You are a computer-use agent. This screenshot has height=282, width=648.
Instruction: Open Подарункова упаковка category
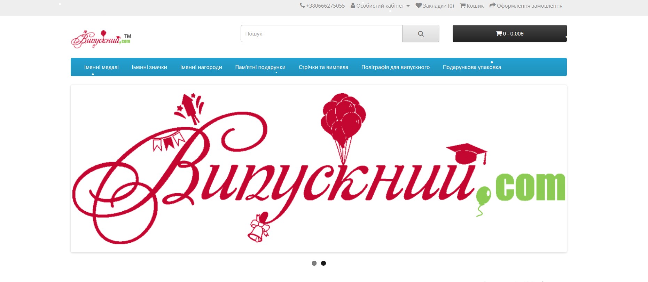(x=472, y=67)
